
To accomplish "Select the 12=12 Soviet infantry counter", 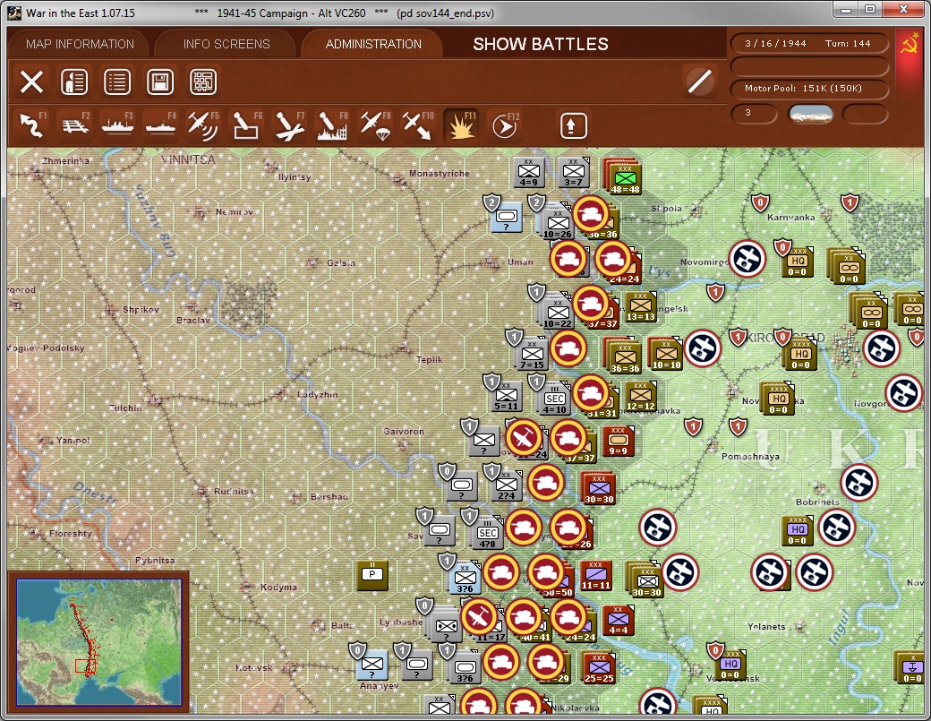I will click(641, 396).
